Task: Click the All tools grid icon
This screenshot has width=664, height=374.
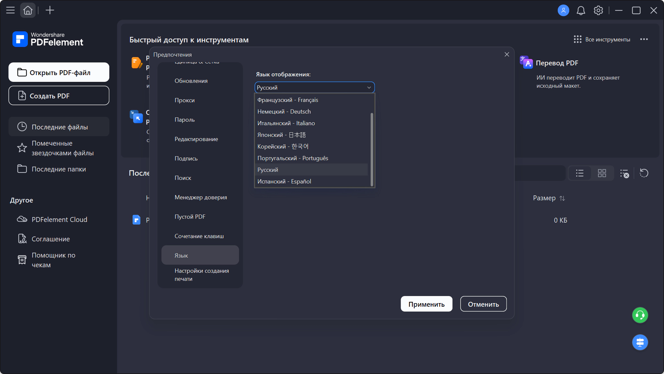Action: [577, 39]
